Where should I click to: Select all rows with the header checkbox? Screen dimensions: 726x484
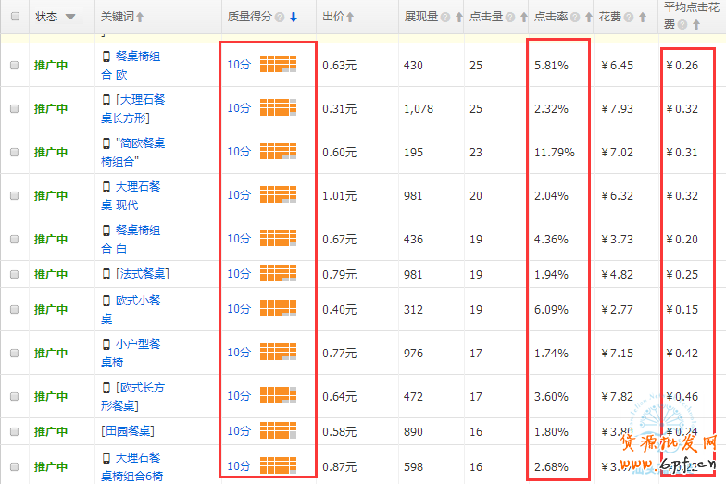(x=14, y=18)
